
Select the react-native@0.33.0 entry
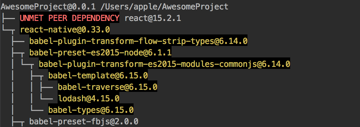65,30
